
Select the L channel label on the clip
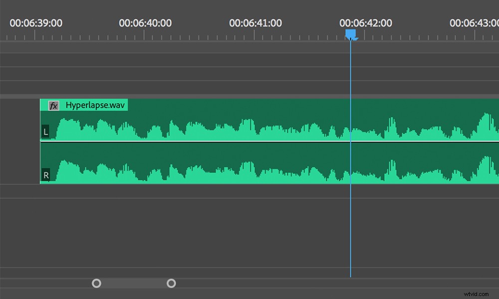[45, 132]
